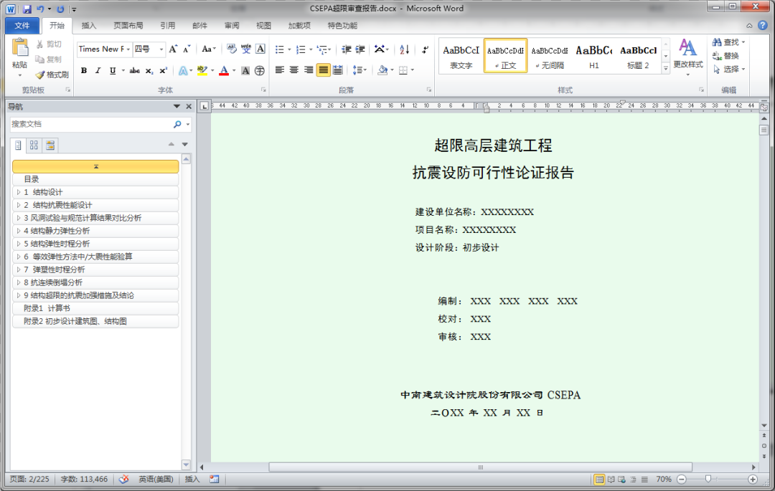
Task: Click the Sort (A-Z) icon
Action: (405, 49)
